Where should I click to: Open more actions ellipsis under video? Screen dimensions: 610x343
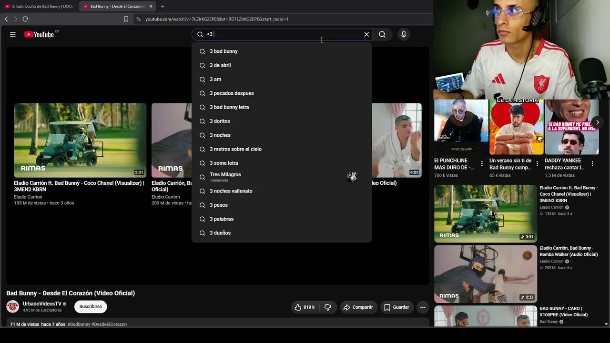click(x=423, y=307)
